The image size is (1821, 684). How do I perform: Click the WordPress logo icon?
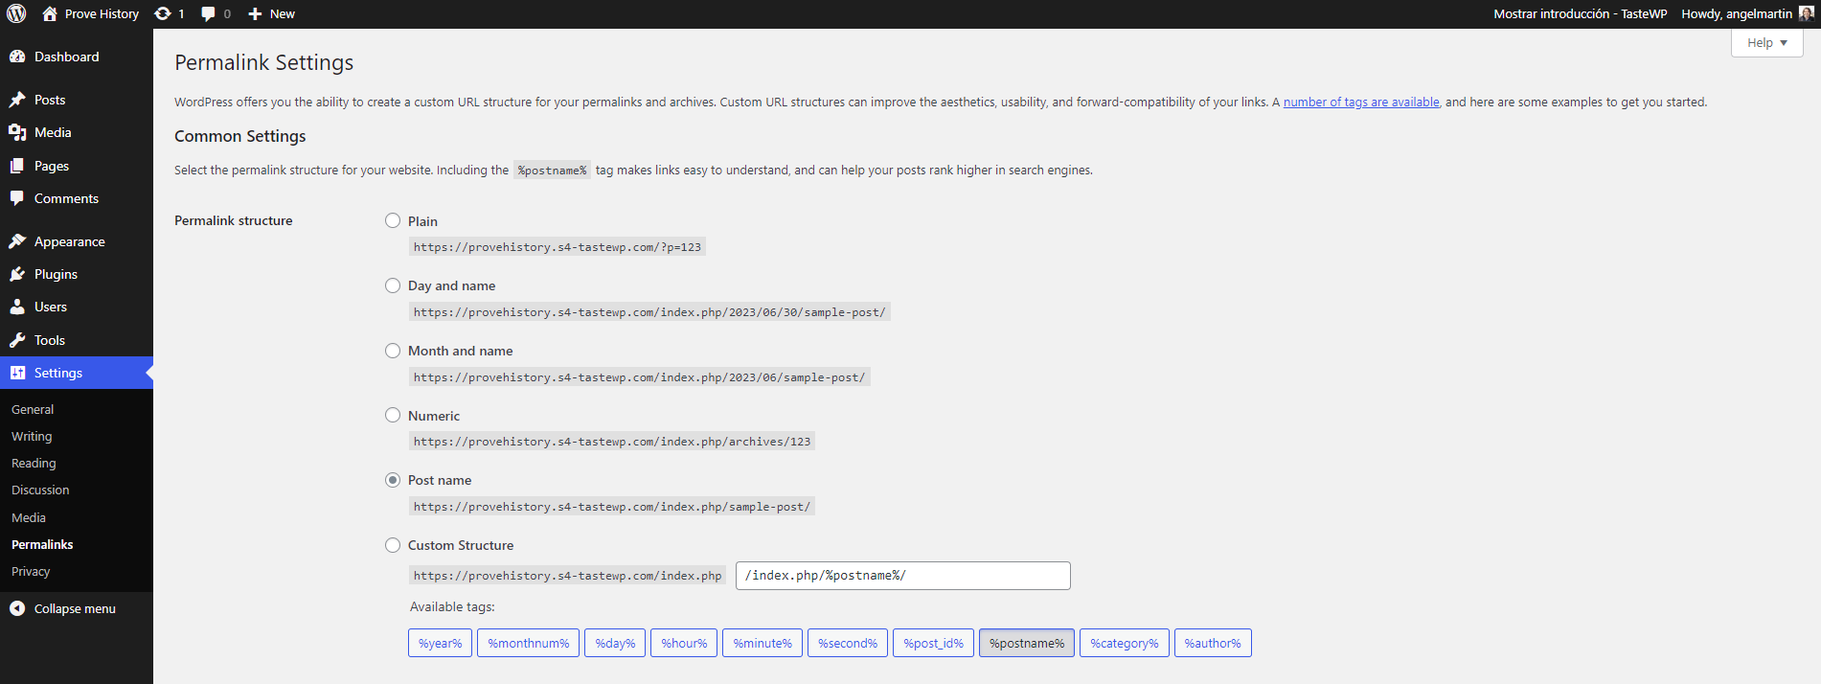[x=16, y=13]
